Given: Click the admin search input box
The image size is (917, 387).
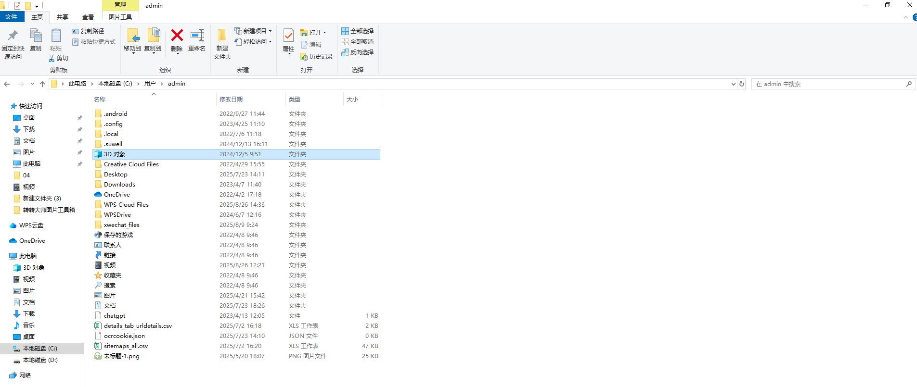Looking at the screenshot, I should point(828,84).
